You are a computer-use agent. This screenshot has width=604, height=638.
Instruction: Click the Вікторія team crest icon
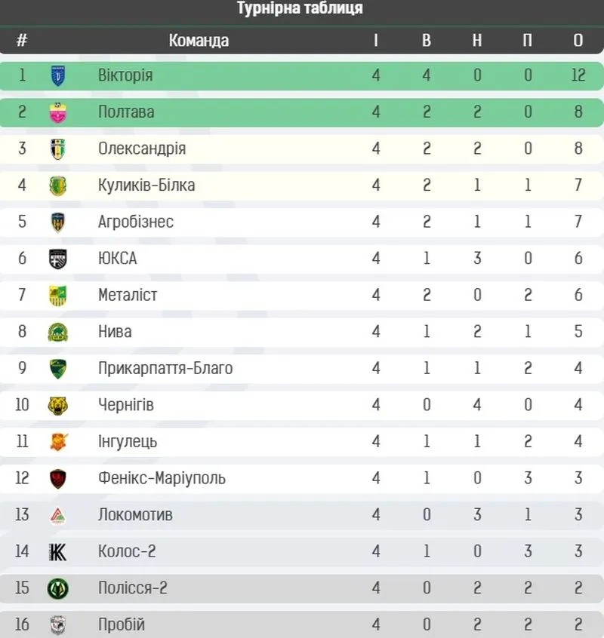tap(58, 75)
